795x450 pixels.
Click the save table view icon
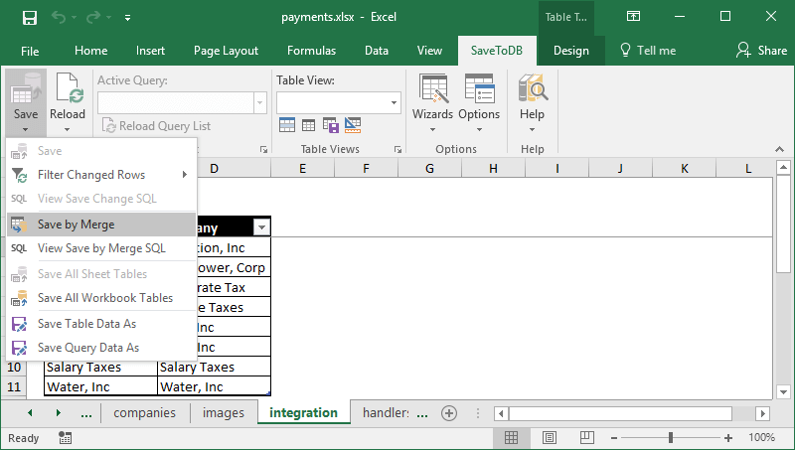(330, 124)
